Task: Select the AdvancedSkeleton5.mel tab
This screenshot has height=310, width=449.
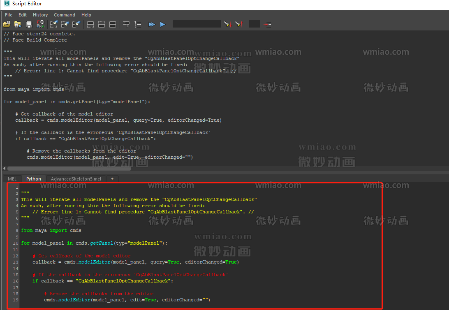Action: coord(76,179)
